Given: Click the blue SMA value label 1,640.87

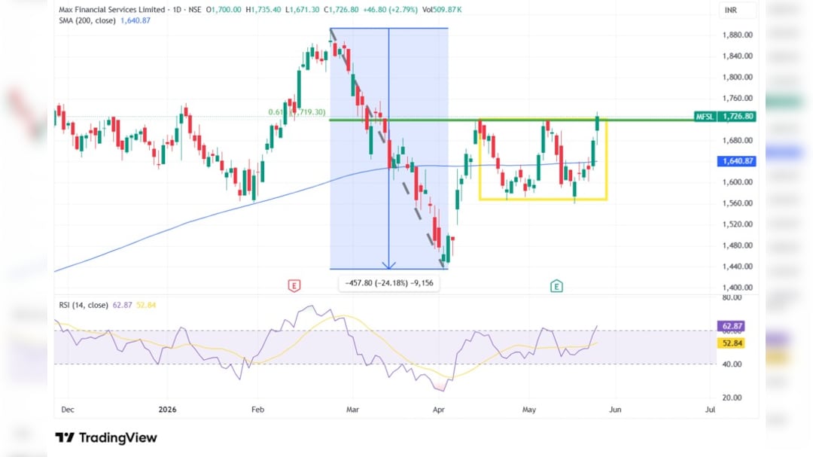Looking at the screenshot, I should point(736,161).
